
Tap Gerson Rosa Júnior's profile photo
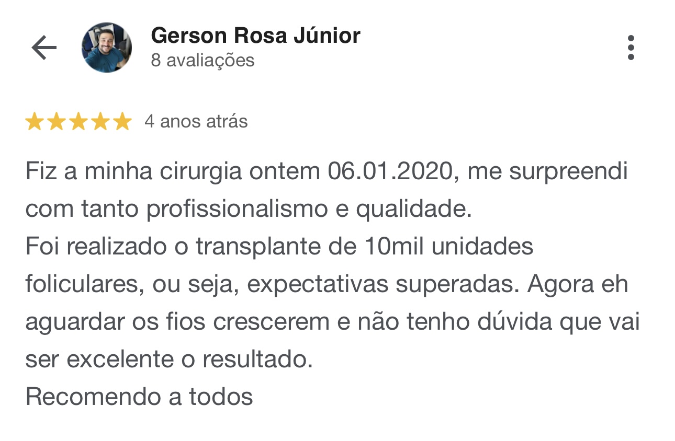click(107, 48)
